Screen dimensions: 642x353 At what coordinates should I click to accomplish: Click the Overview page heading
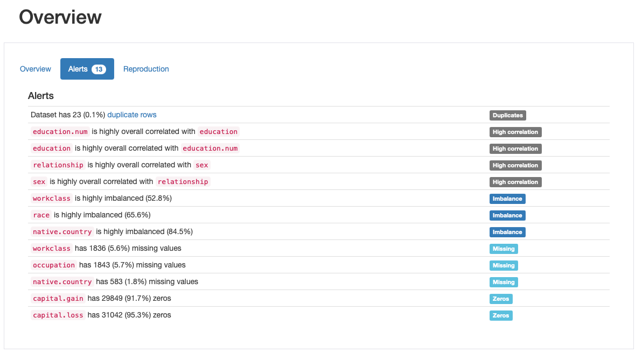[60, 17]
